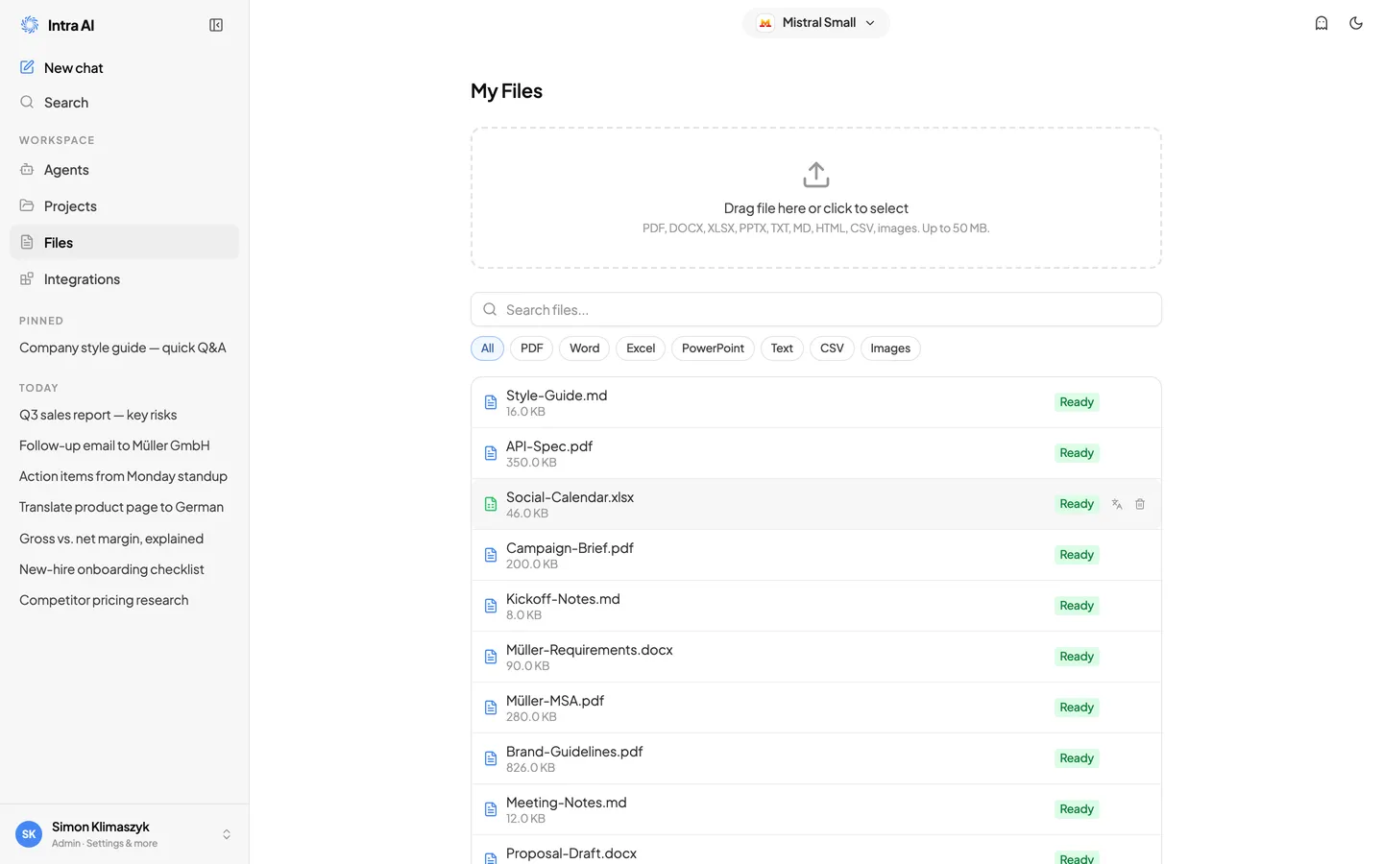Delete Social-Calendar.xlsx with trash icon
The height and width of the screenshot is (864, 1383).
(x=1140, y=504)
